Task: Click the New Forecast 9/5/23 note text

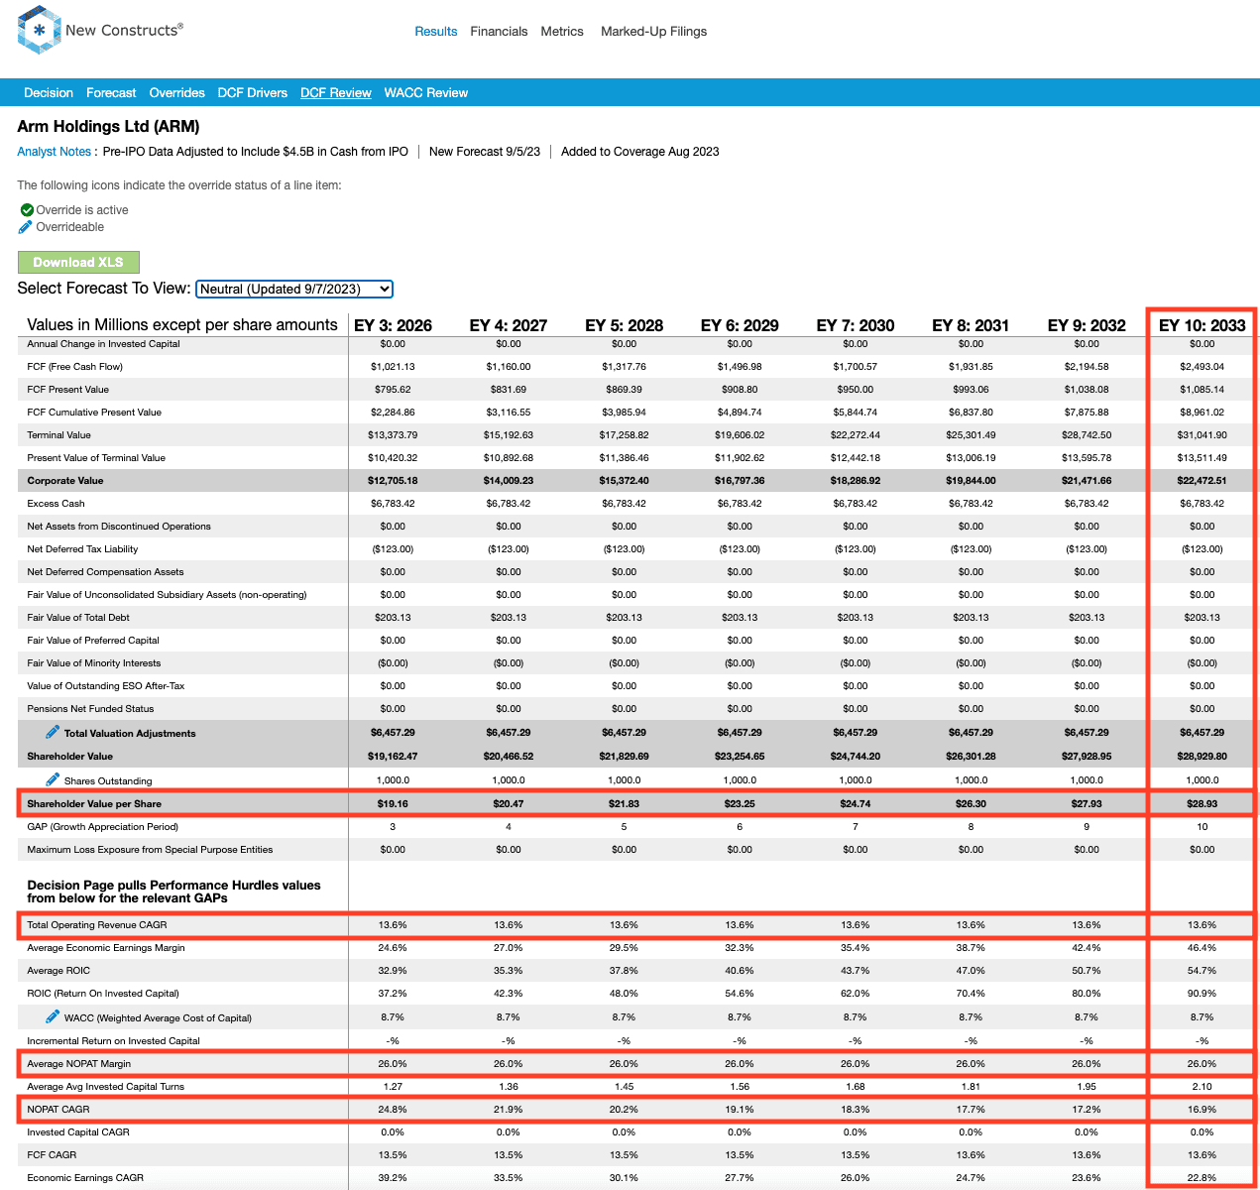Action: click(x=485, y=152)
